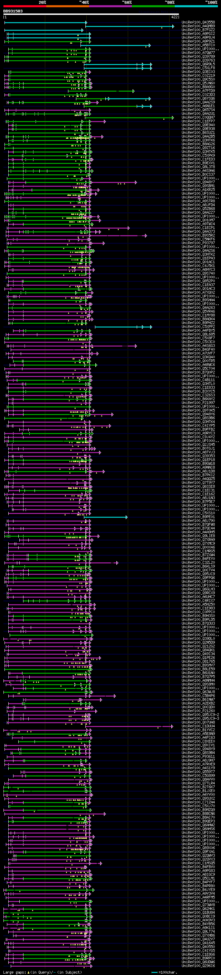Click the UniRef100_Q948Y7 label

point(198,182)
